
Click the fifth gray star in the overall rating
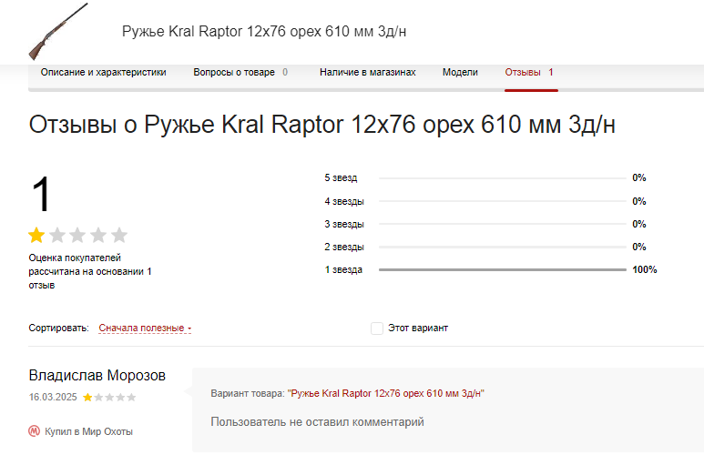119,236
